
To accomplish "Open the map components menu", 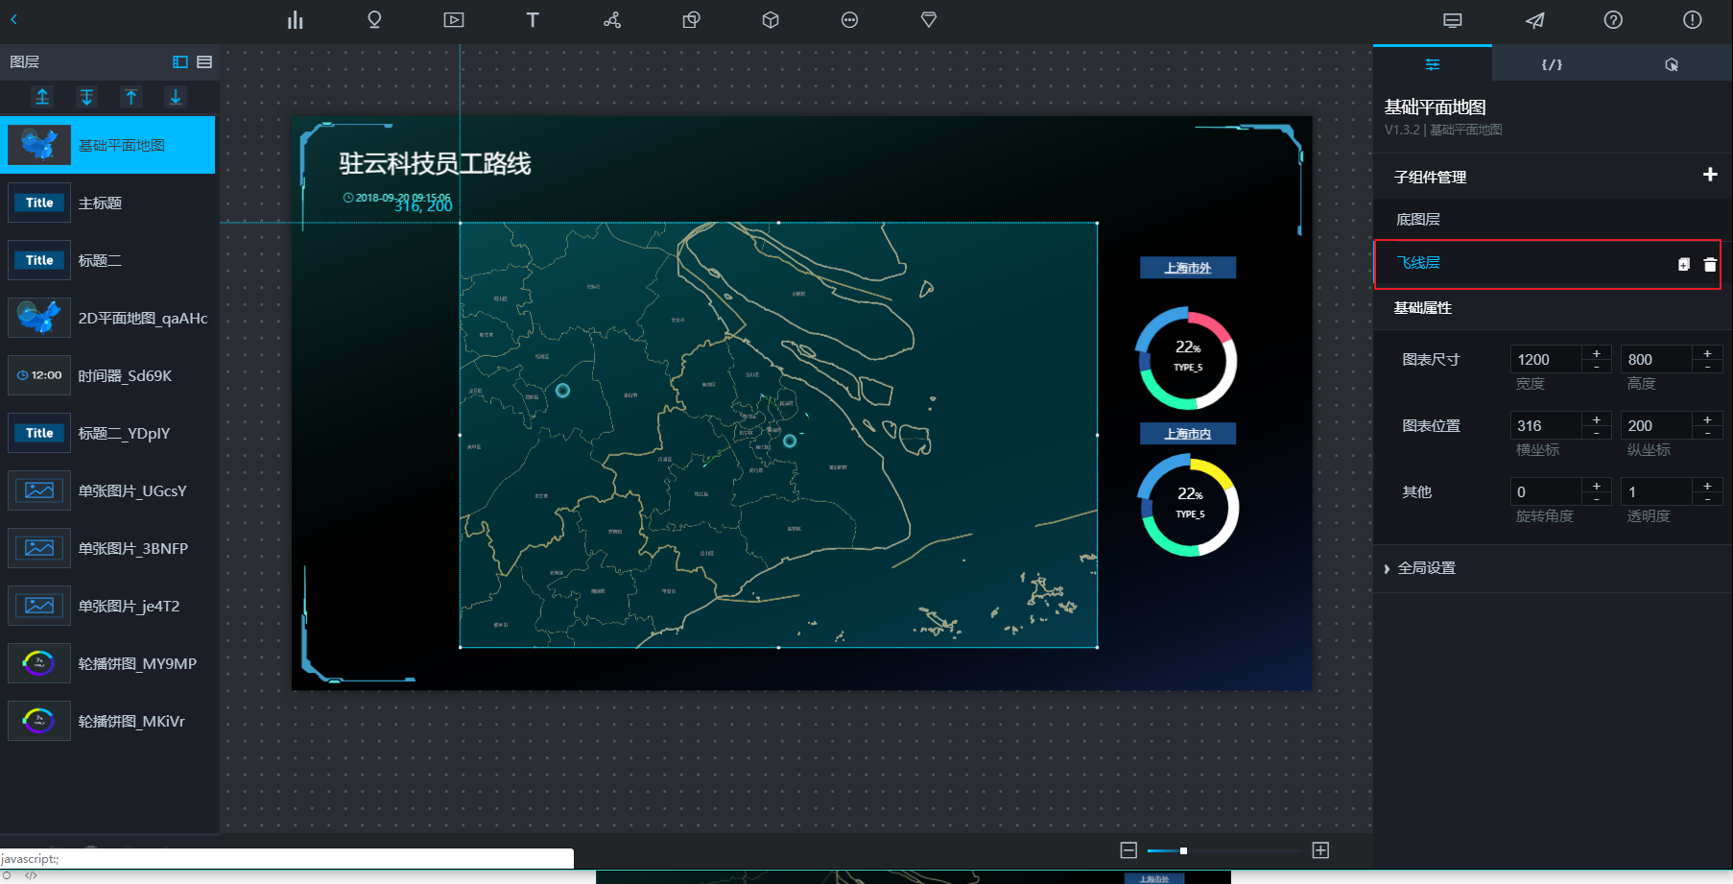I will click(374, 20).
